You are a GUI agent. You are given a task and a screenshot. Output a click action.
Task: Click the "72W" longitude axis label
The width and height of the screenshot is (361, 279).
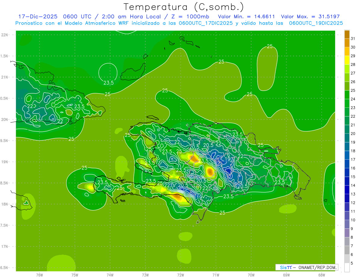pyautogui.click(x=180, y=275)
